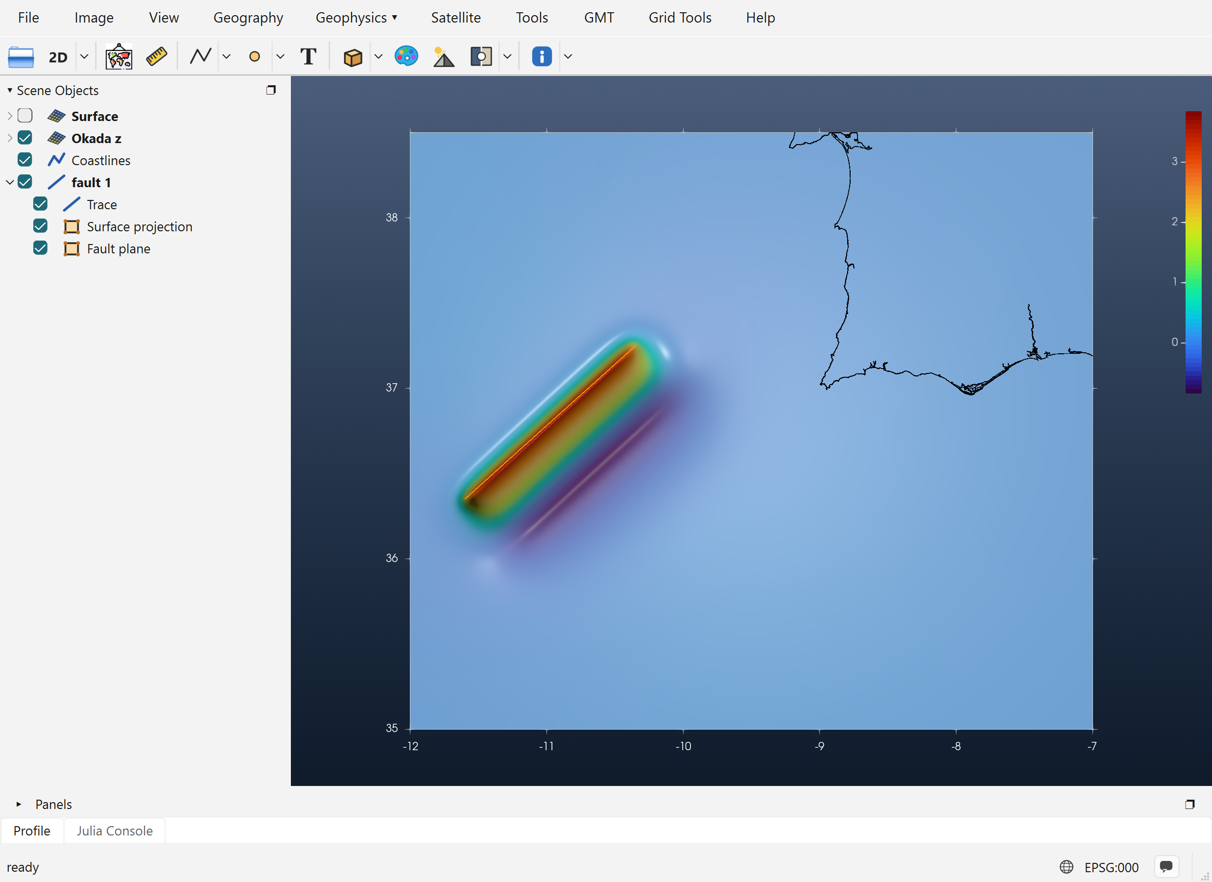
Task: Select the yellow ruler measure tool
Action: pyautogui.click(x=157, y=57)
